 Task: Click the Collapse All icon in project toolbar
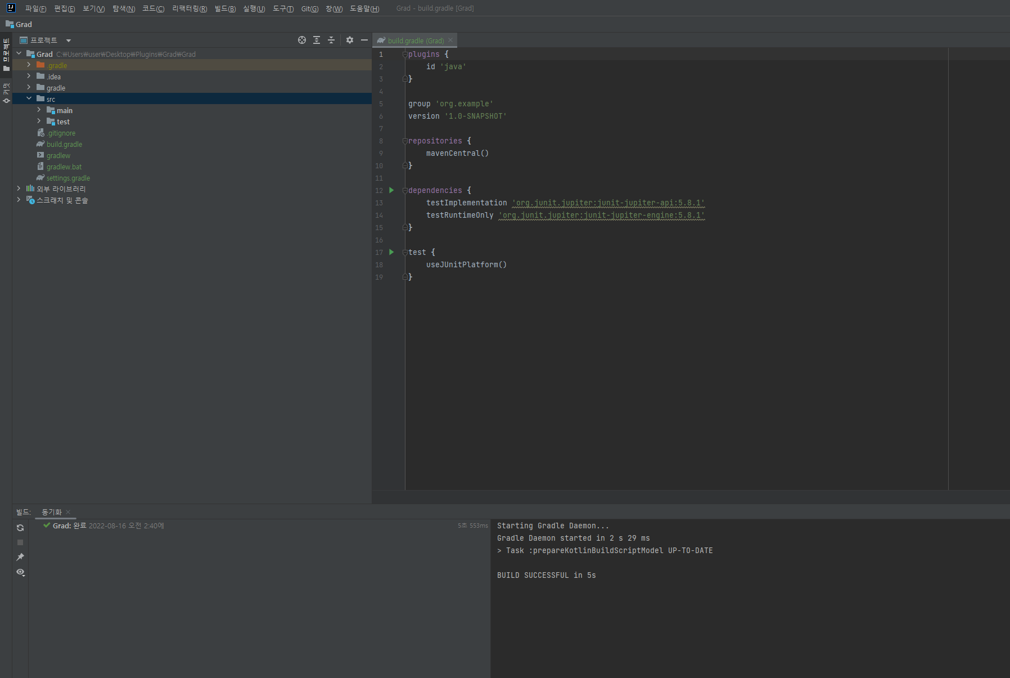pyautogui.click(x=331, y=40)
